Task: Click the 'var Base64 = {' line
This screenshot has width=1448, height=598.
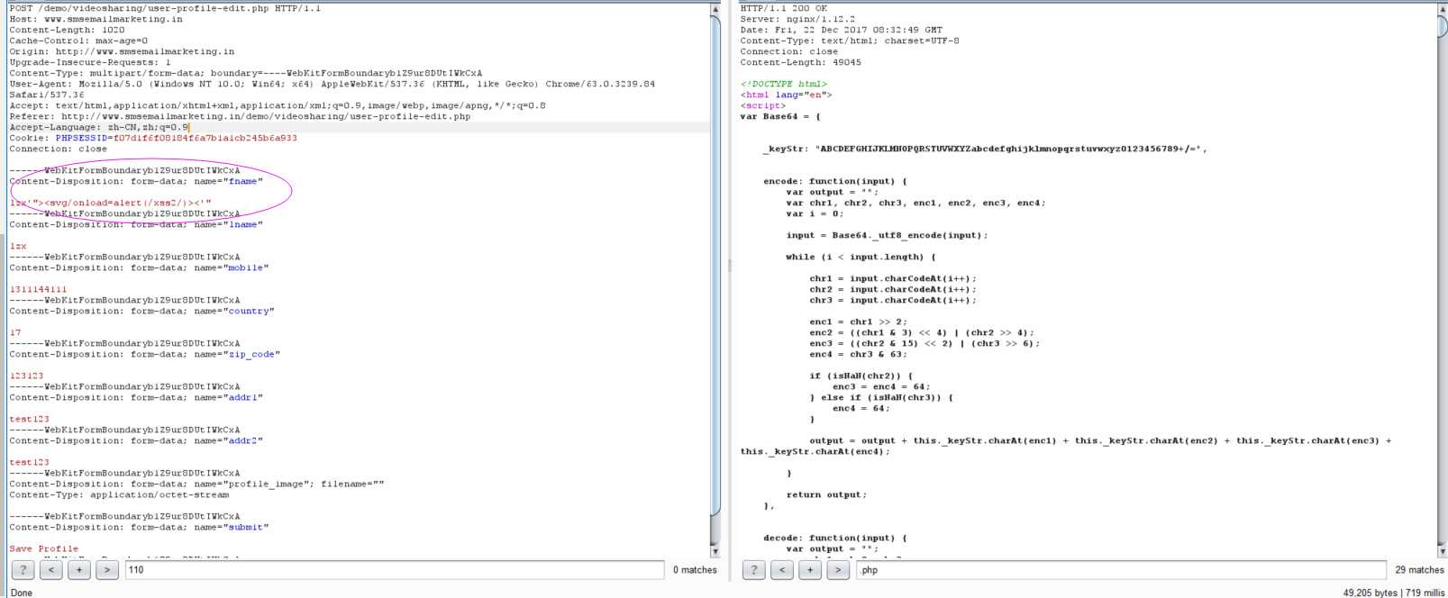Action: [x=780, y=116]
